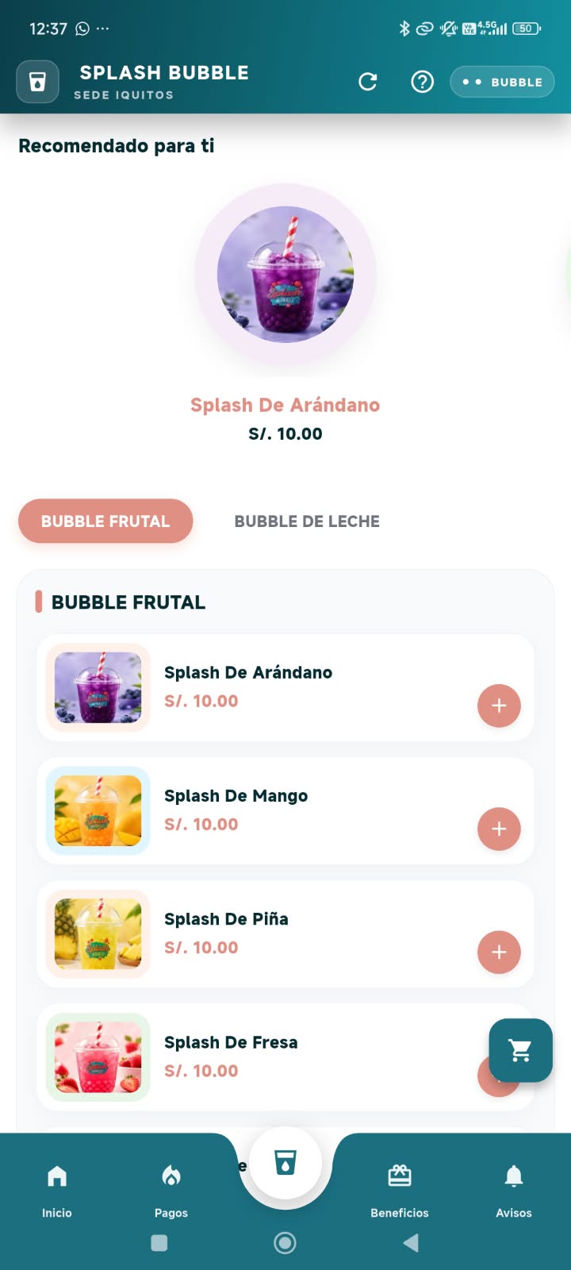Add Splash De Arándano with plus button
The width and height of the screenshot is (571, 1270).
(x=499, y=705)
